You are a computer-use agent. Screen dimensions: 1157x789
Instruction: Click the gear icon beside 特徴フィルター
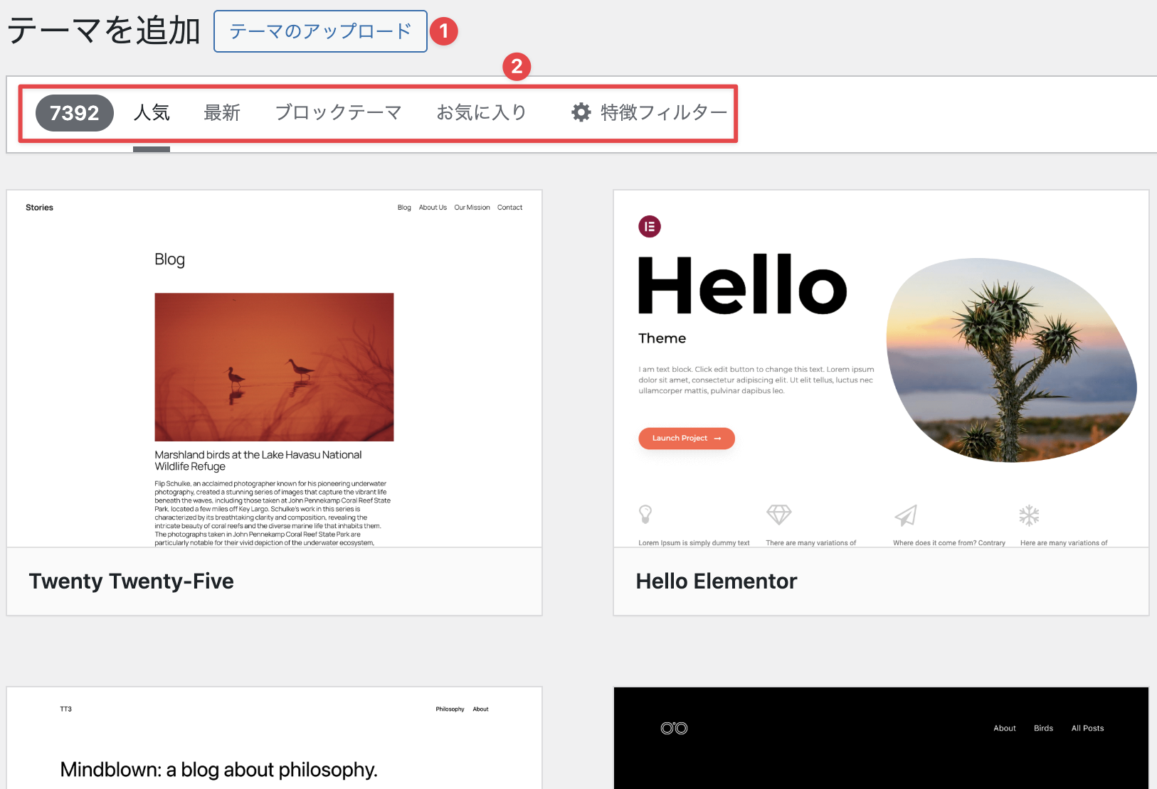click(581, 112)
